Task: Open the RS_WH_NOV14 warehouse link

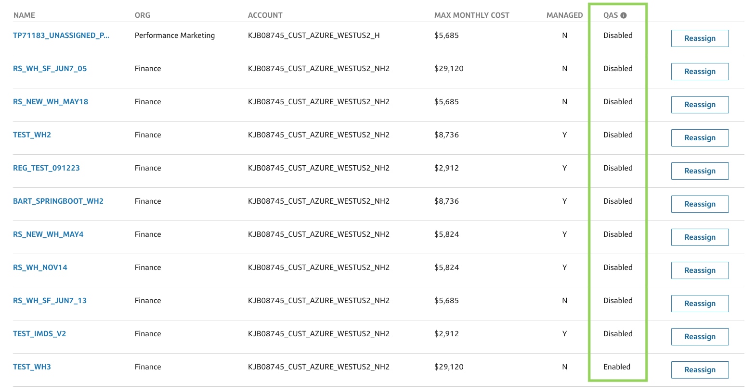Action: (40, 267)
